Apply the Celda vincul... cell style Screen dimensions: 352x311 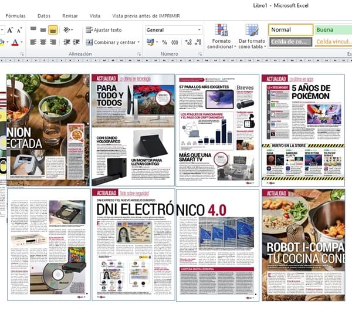tap(333, 42)
